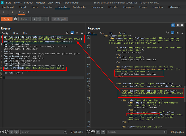The width and height of the screenshot is (186, 136).
Task: Expand the history back dropdown arrow
Action: (39, 19)
